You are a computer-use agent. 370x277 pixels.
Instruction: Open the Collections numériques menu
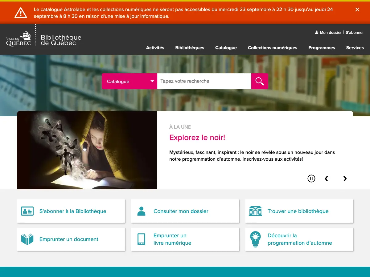click(x=273, y=48)
